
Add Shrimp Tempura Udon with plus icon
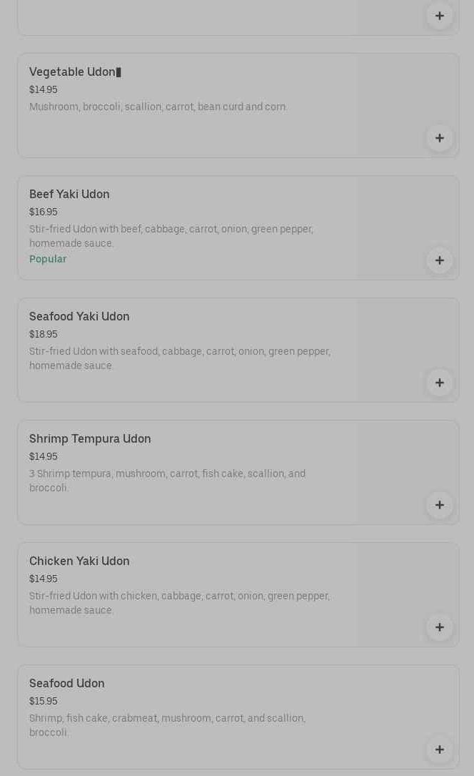click(439, 505)
